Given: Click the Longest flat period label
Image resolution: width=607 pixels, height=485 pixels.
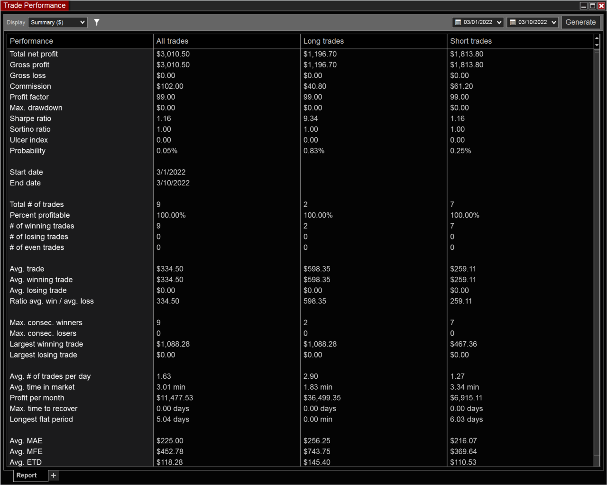Looking at the screenshot, I should pos(41,420).
